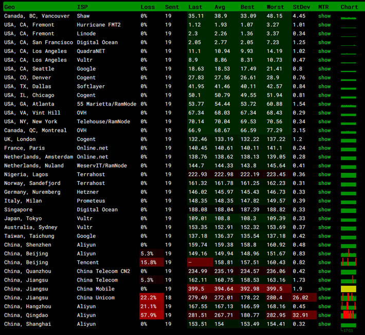Show MTR for Jiangsu China Mobile
Viewport: 365px width, 335px height.
pos(324,289)
